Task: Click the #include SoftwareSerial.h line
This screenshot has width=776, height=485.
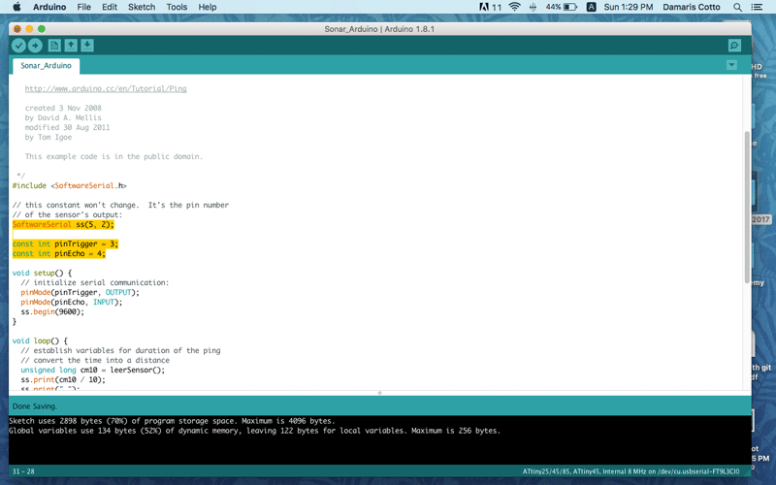Action: pyautogui.click(x=69, y=185)
